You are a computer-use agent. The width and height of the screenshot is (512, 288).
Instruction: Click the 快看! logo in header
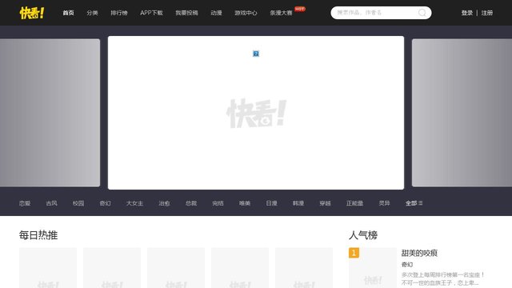[x=32, y=13]
